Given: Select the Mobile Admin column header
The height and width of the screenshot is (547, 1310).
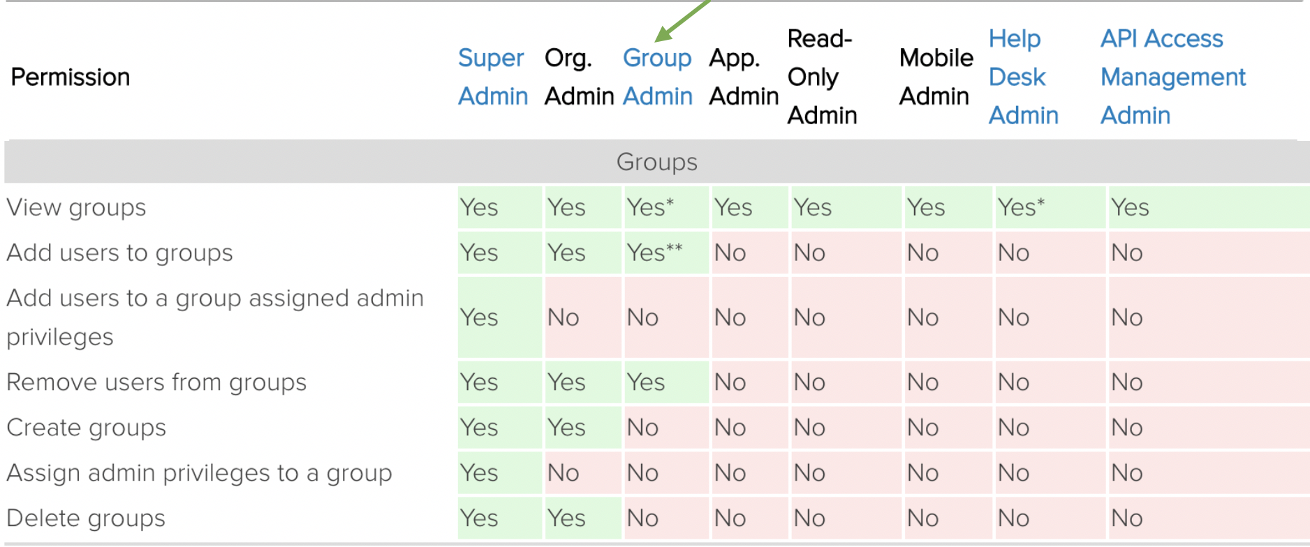Looking at the screenshot, I should (x=936, y=77).
